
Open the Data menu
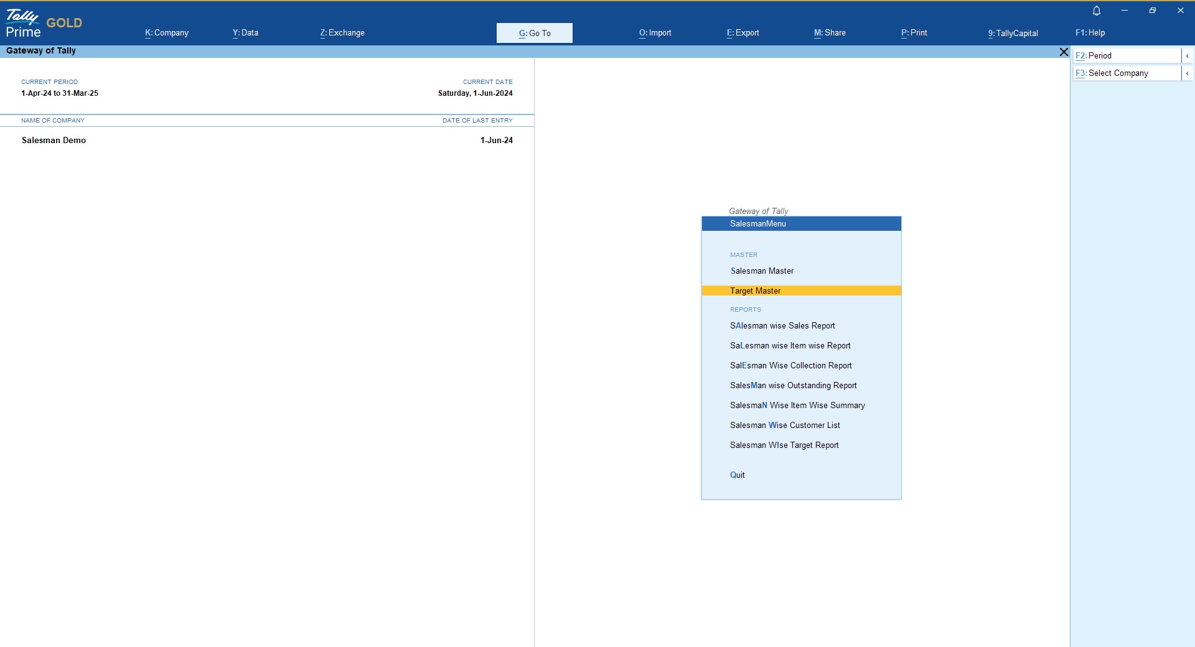[245, 33]
